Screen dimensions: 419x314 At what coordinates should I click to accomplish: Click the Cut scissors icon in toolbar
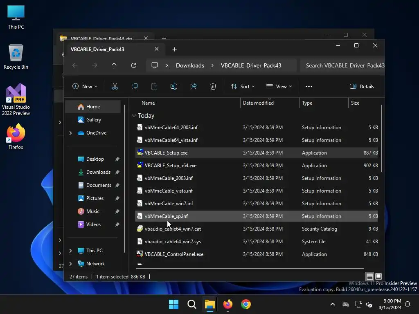click(115, 86)
